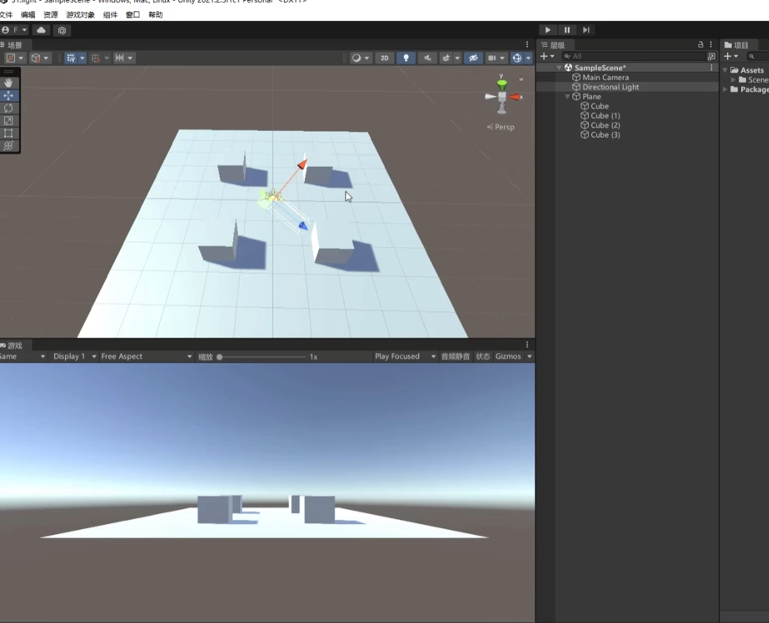
Task: Select Main Camera in the hierarchy
Action: coord(605,77)
